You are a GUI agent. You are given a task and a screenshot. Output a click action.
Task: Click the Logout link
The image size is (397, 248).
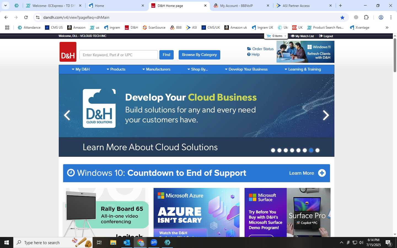[326, 36]
